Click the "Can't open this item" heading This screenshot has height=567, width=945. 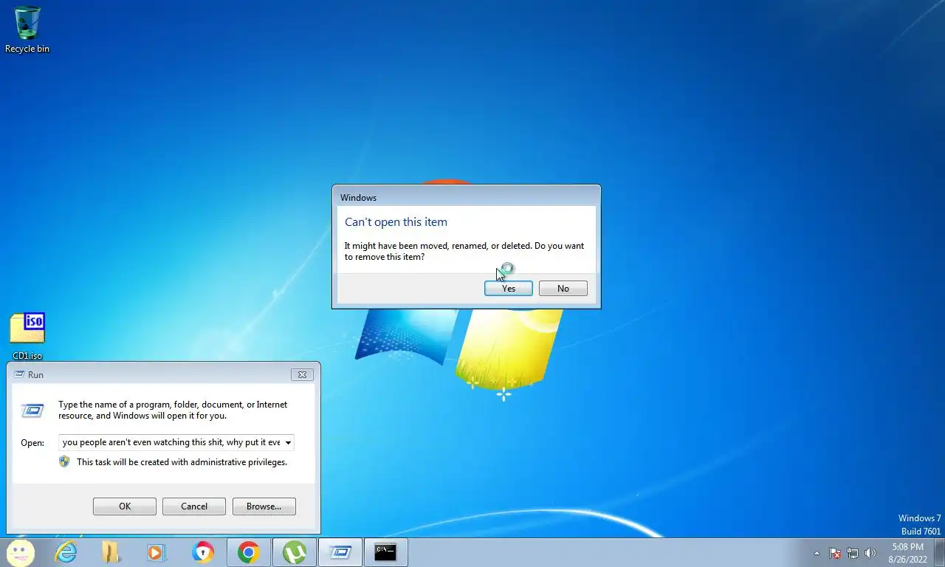(x=396, y=222)
